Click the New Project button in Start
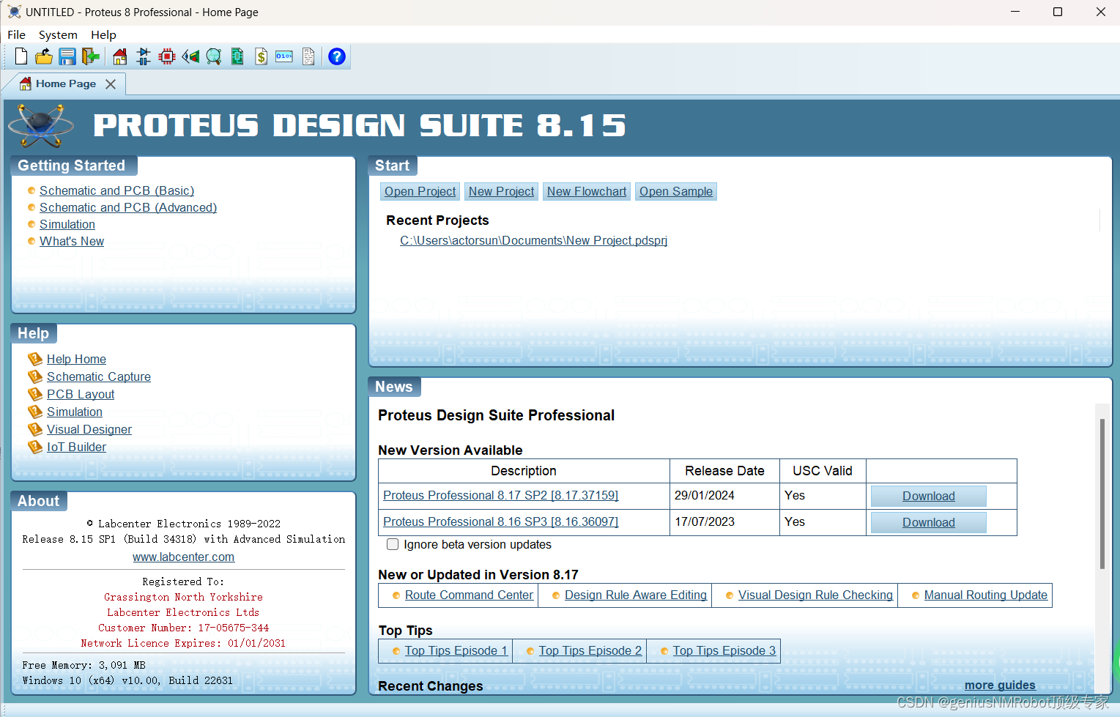The height and width of the screenshot is (717, 1120). tap(502, 191)
